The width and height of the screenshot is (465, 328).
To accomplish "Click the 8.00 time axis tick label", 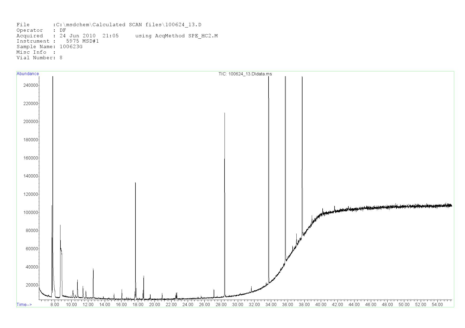I will pos(55,304).
